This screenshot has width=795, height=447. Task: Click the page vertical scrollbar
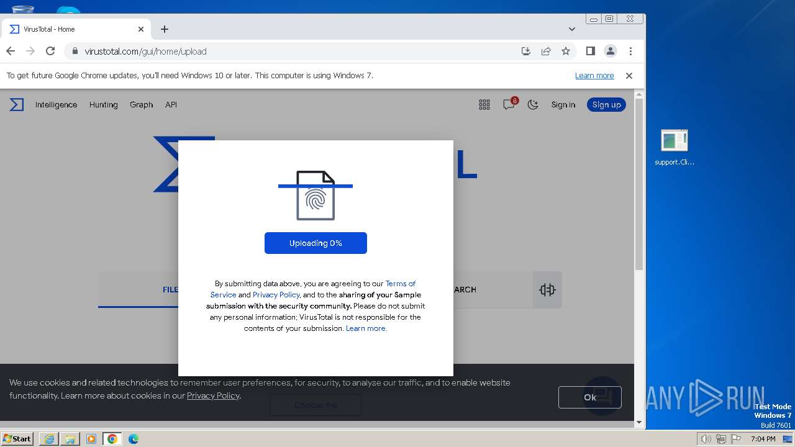pos(639,184)
